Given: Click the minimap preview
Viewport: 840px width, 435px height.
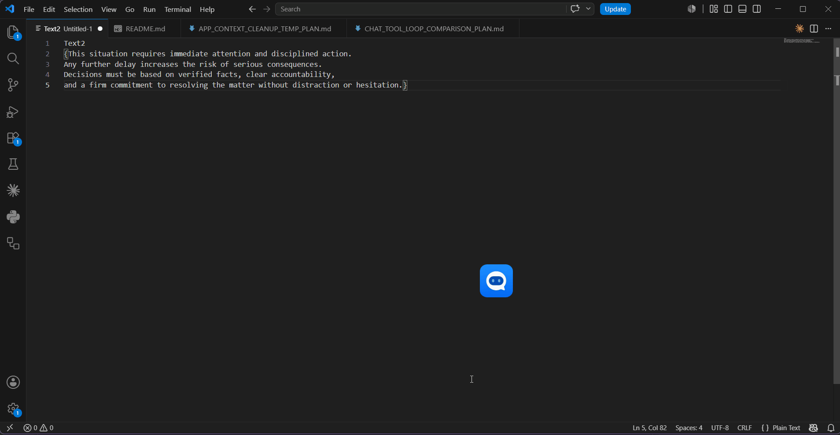Looking at the screenshot, I should coord(801,41).
